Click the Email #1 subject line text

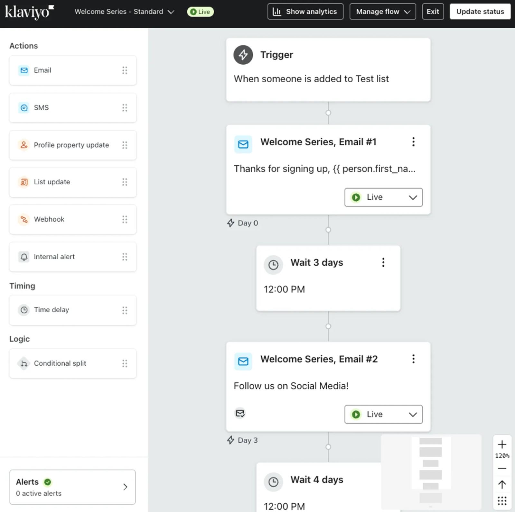tap(324, 169)
